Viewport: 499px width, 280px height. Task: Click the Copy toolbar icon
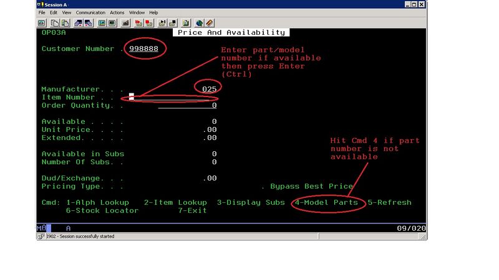53,23
